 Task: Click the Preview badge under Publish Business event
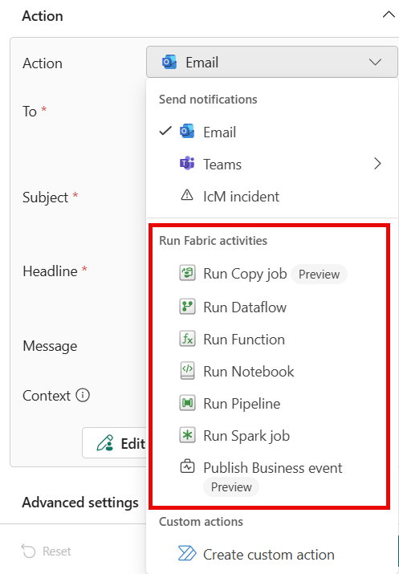pyautogui.click(x=231, y=486)
